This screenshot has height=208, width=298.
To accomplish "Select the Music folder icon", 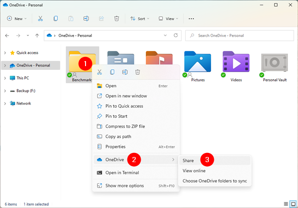I will [159, 58].
